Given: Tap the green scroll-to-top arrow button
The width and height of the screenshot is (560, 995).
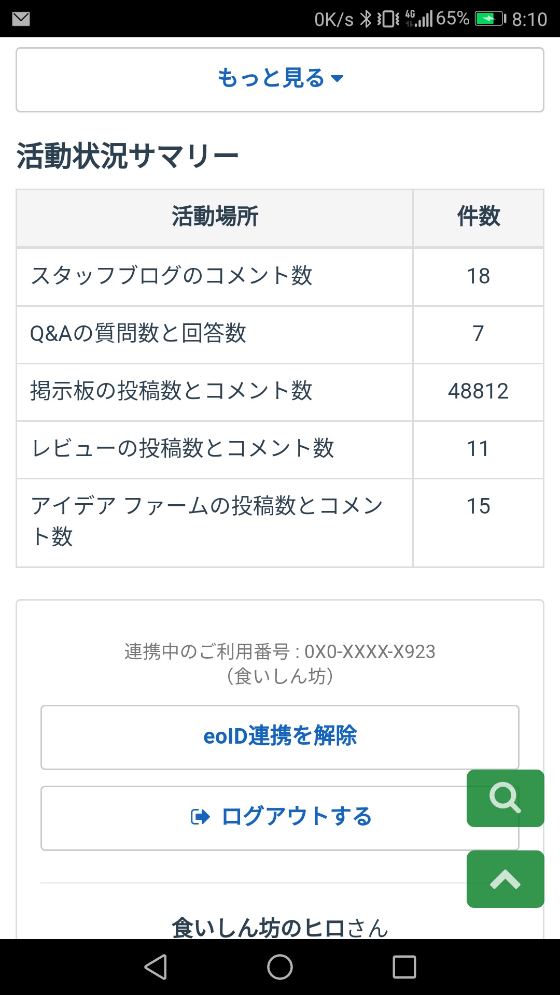Looking at the screenshot, I should pyautogui.click(x=505, y=879).
